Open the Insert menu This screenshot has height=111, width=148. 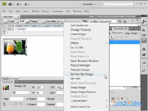click(26, 11)
